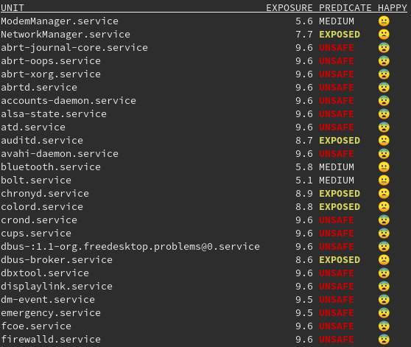Click the 8.7 exposure value for auditd.service
The image size is (411, 347).
pos(304,141)
